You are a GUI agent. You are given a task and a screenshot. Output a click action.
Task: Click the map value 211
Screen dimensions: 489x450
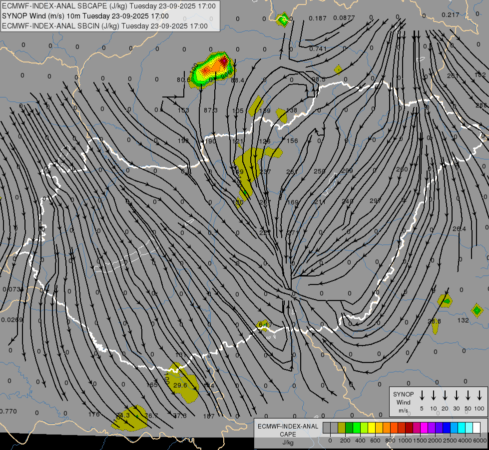(320, 201)
